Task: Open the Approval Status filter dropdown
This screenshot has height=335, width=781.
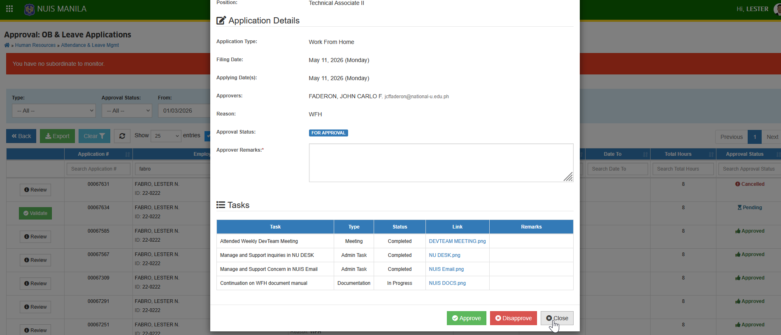Action: click(127, 111)
